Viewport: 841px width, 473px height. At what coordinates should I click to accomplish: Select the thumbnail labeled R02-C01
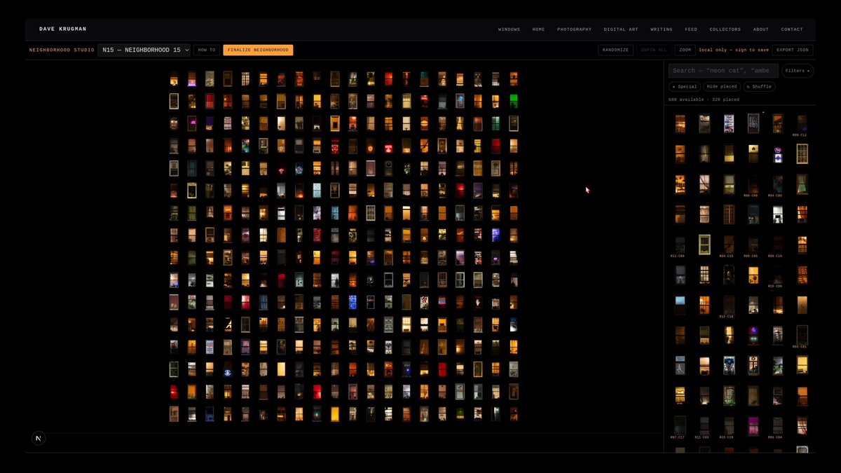(802, 334)
